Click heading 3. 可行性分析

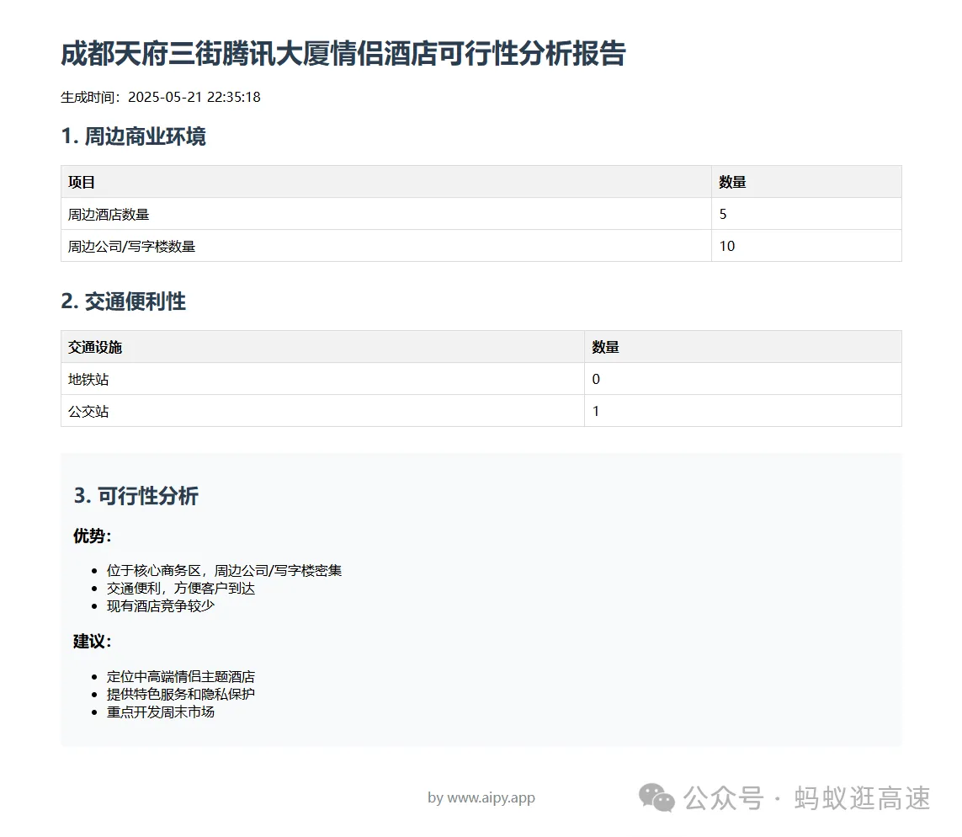(136, 496)
